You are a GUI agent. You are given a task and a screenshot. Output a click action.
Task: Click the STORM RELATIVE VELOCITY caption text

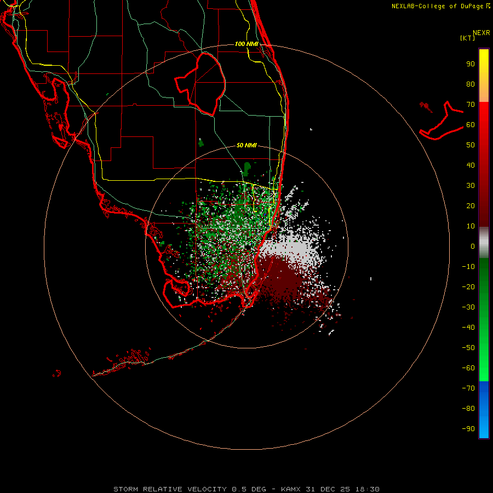170,489
